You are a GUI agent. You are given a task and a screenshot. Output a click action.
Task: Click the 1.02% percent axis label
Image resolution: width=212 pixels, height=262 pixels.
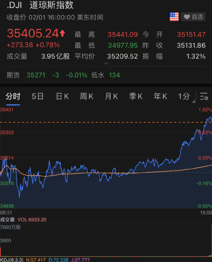(x=205, y=110)
